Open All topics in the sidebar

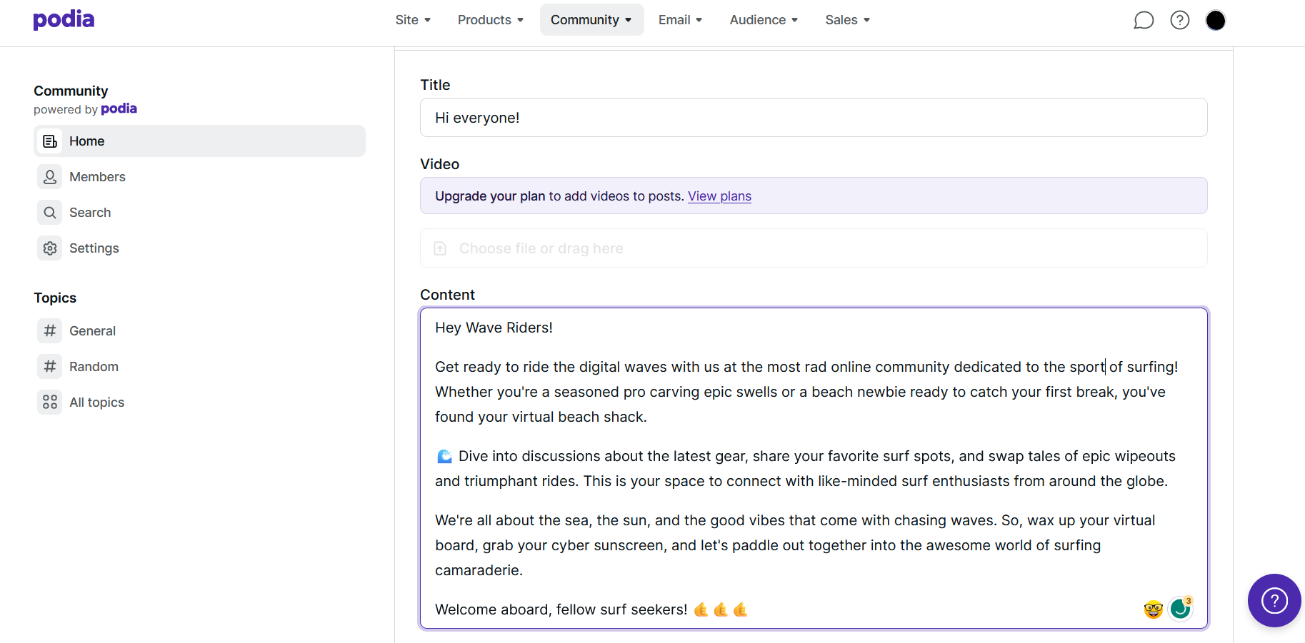96,402
